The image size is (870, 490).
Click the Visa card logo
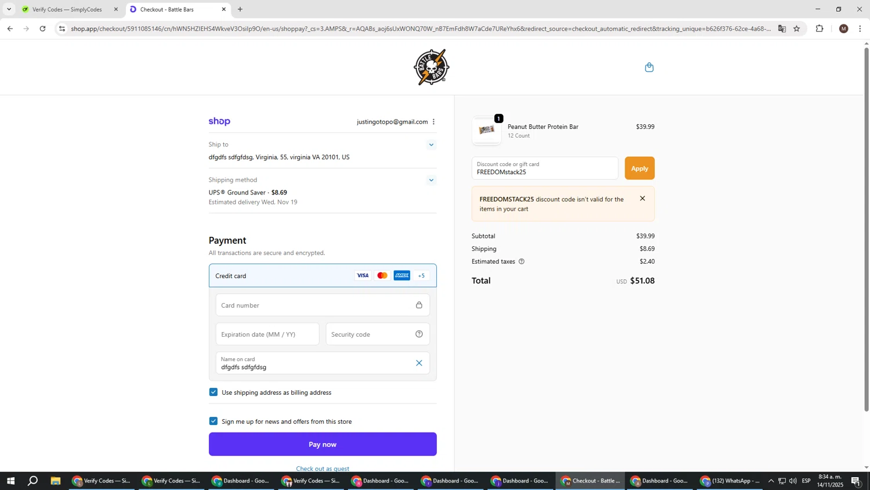(x=362, y=276)
